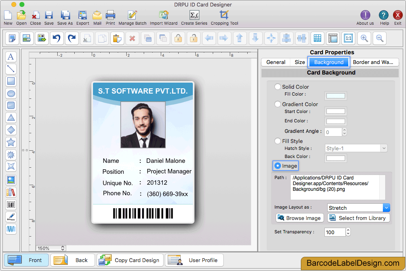Adjust the Set Transparency stepper

[348, 232]
